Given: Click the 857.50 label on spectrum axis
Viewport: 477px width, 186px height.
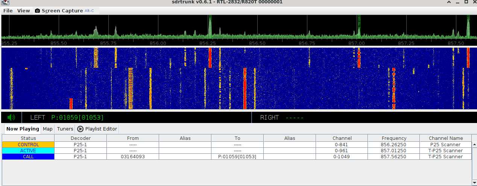Looking at the screenshot, I should [x=456, y=43].
